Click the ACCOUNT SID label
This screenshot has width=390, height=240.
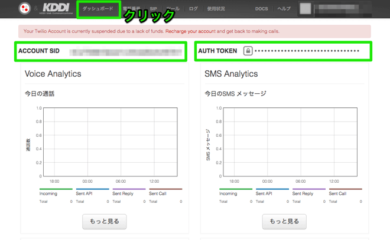(39, 51)
